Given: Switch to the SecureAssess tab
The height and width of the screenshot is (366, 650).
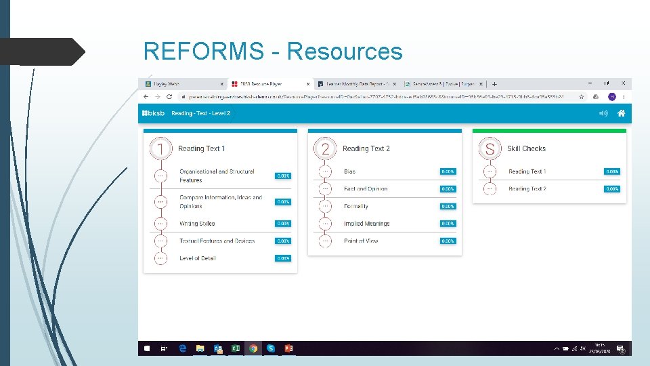Looking at the screenshot, I should coord(443,84).
